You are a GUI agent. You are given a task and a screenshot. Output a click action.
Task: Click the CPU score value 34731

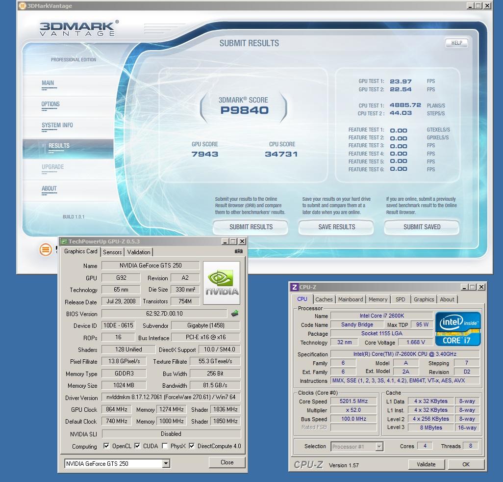coord(281,154)
